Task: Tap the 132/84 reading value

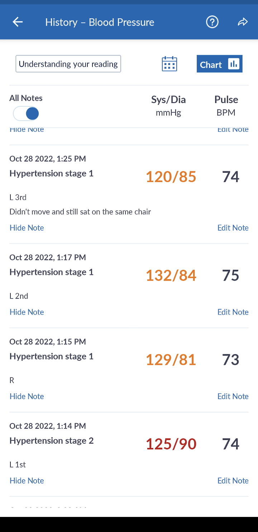Action: [171, 276]
